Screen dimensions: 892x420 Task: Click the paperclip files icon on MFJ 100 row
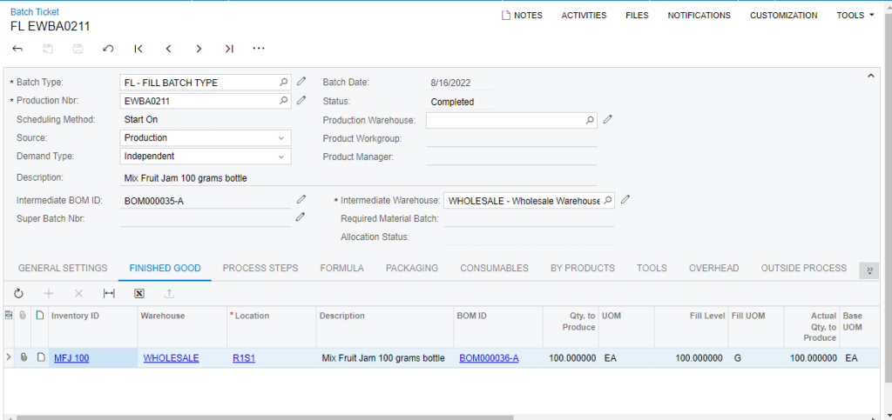[24, 357]
